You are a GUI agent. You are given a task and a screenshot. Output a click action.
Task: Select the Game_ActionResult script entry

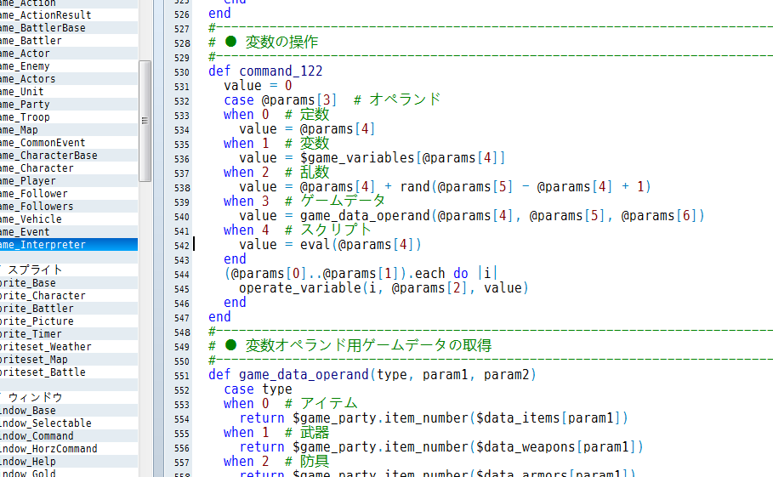coord(69,14)
